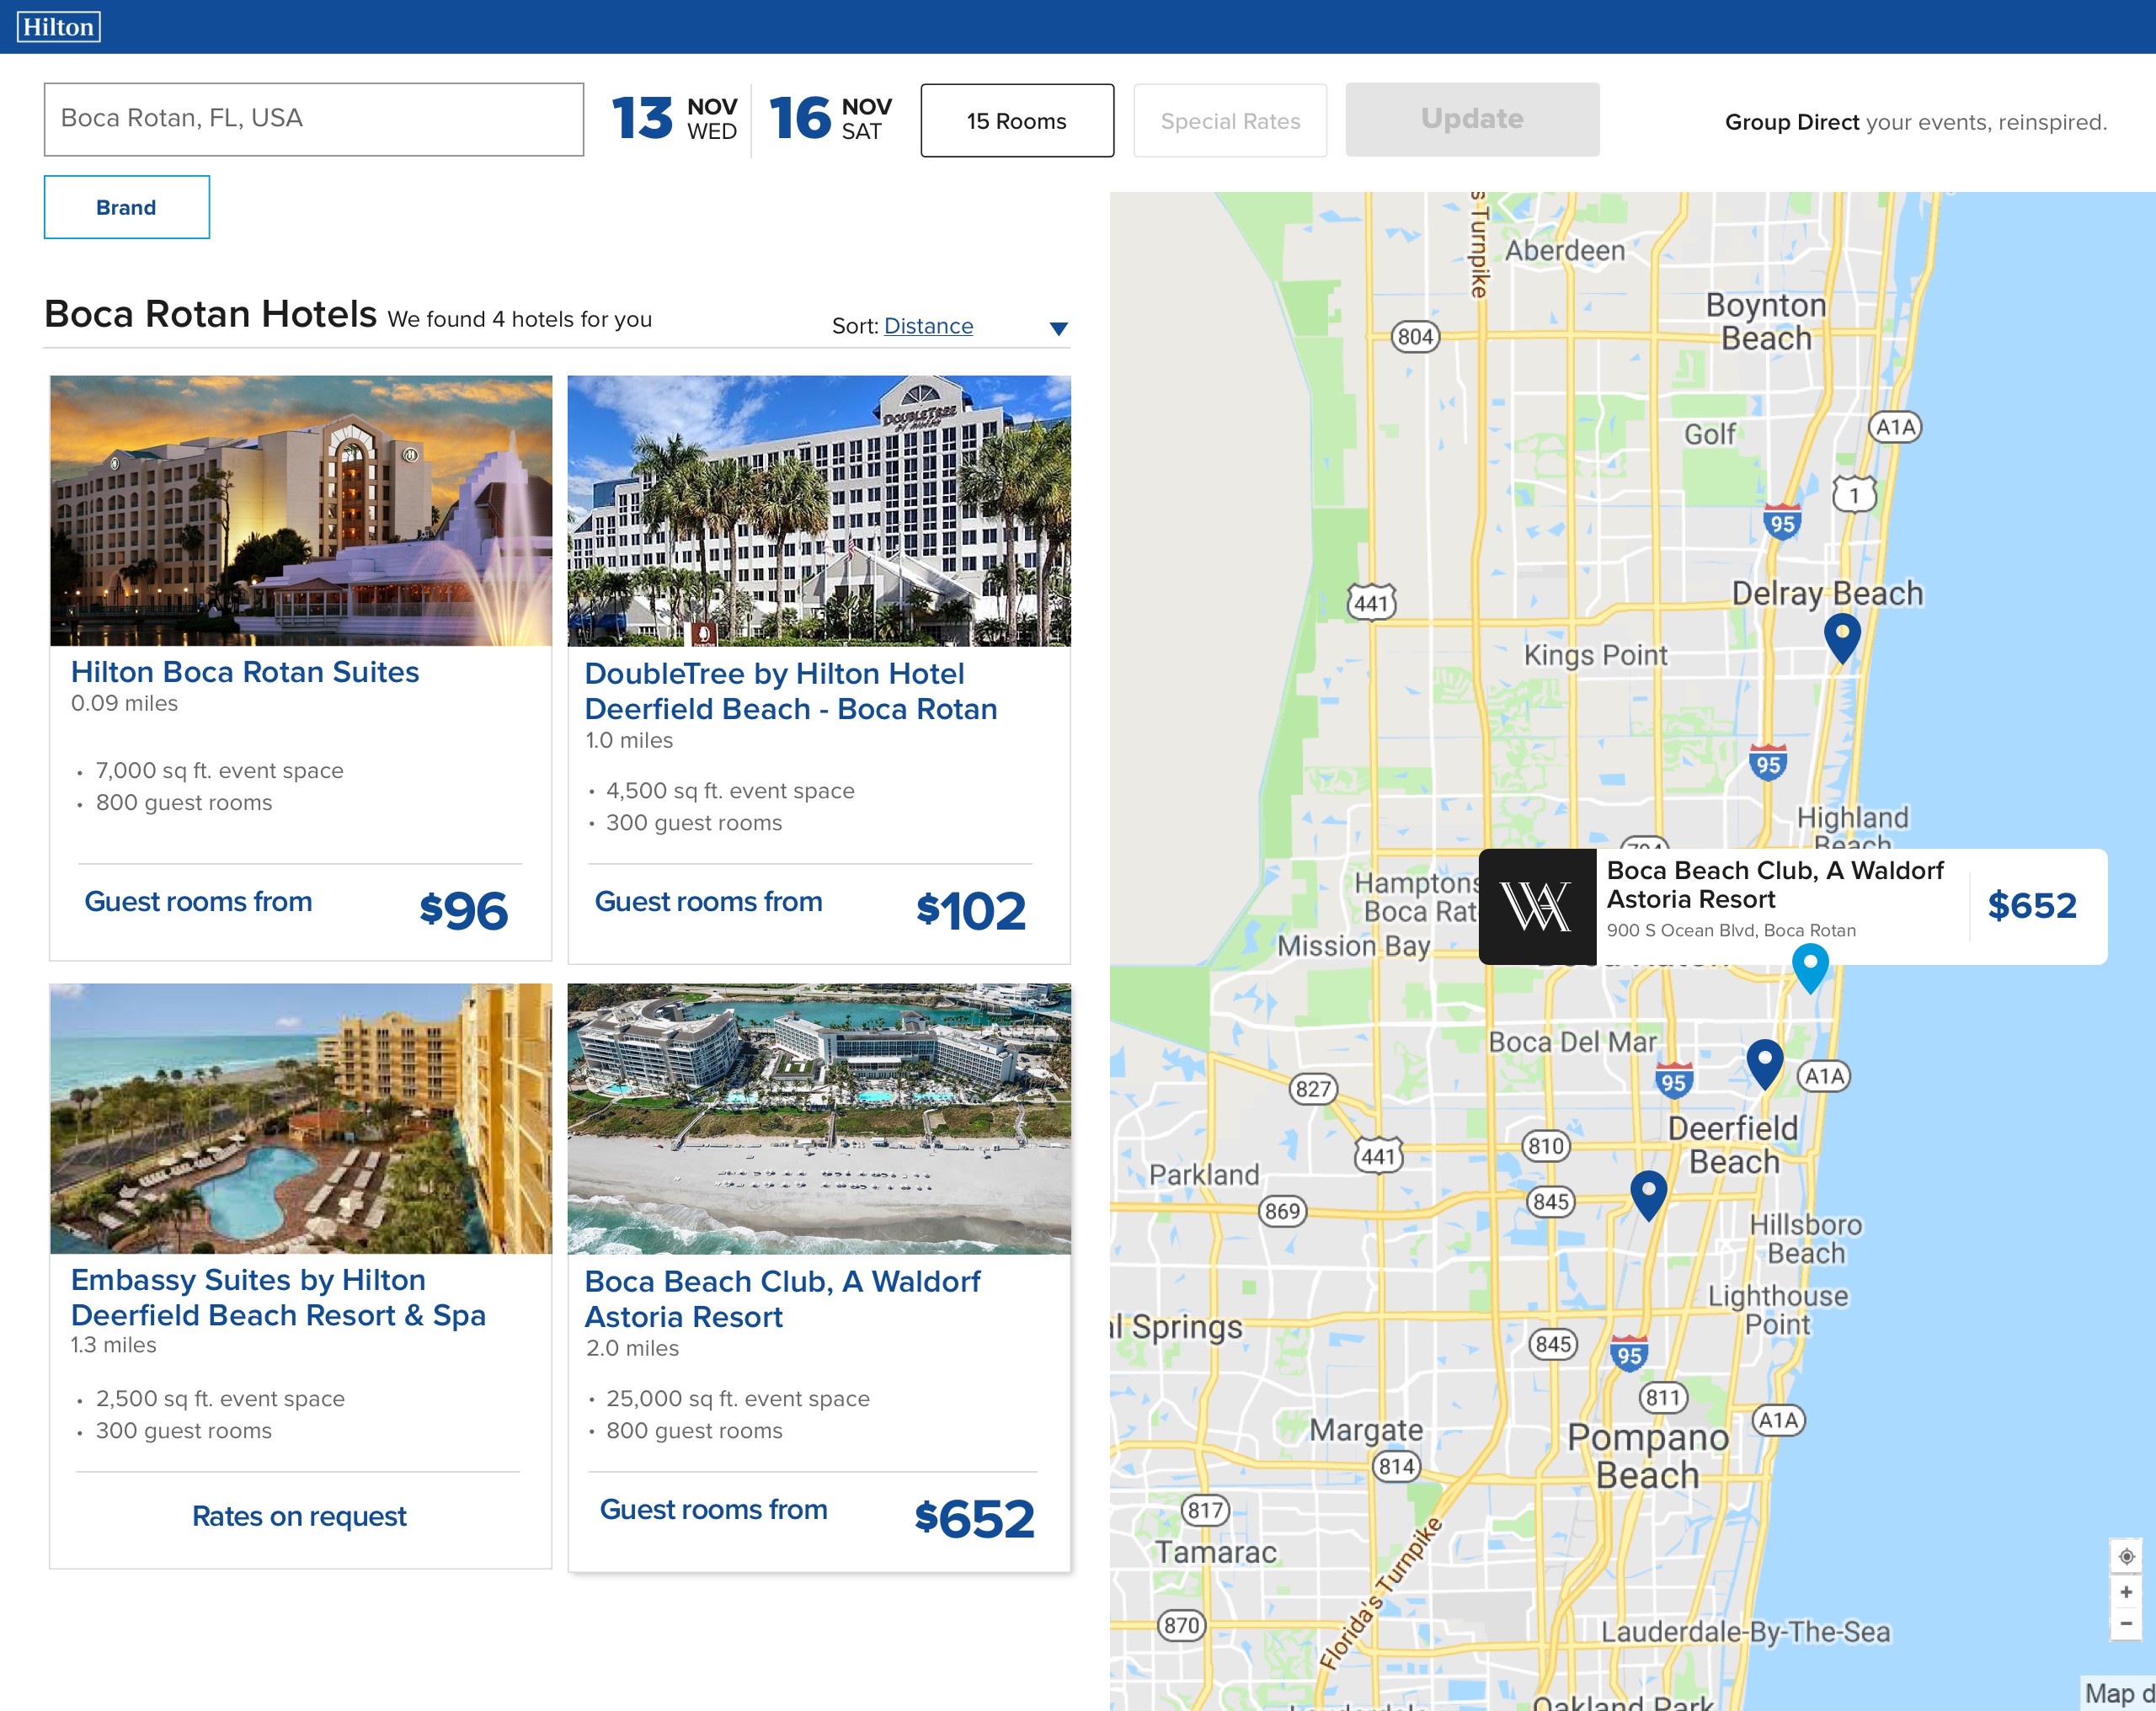
Task: Zoom out the map with minus button
Action: [2126, 1624]
